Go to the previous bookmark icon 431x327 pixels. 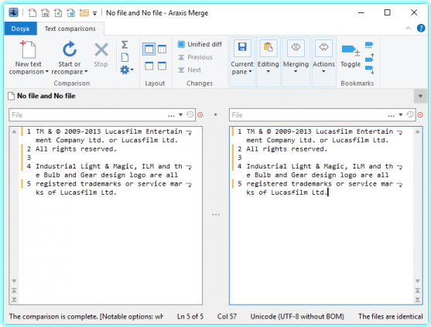pyautogui.click(x=369, y=58)
